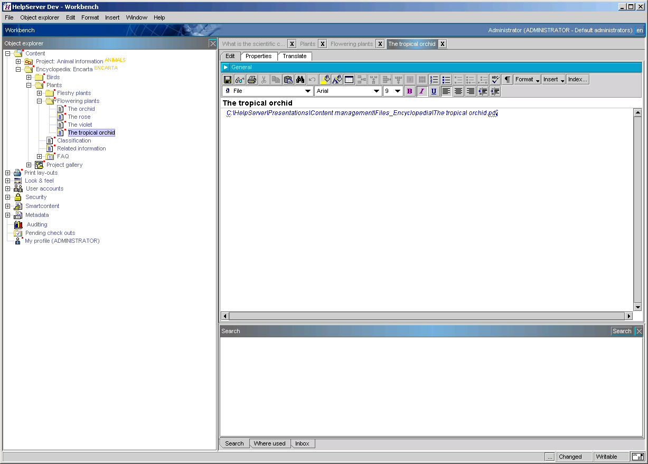
Task: Click the Auditing icon in tree
Action: tap(18, 224)
